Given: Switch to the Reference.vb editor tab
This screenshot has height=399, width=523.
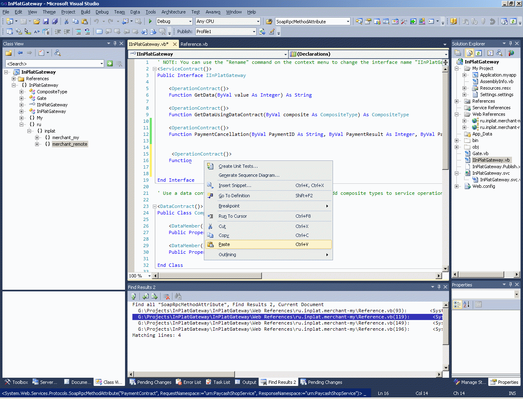Looking at the screenshot, I should click(x=194, y=44).
